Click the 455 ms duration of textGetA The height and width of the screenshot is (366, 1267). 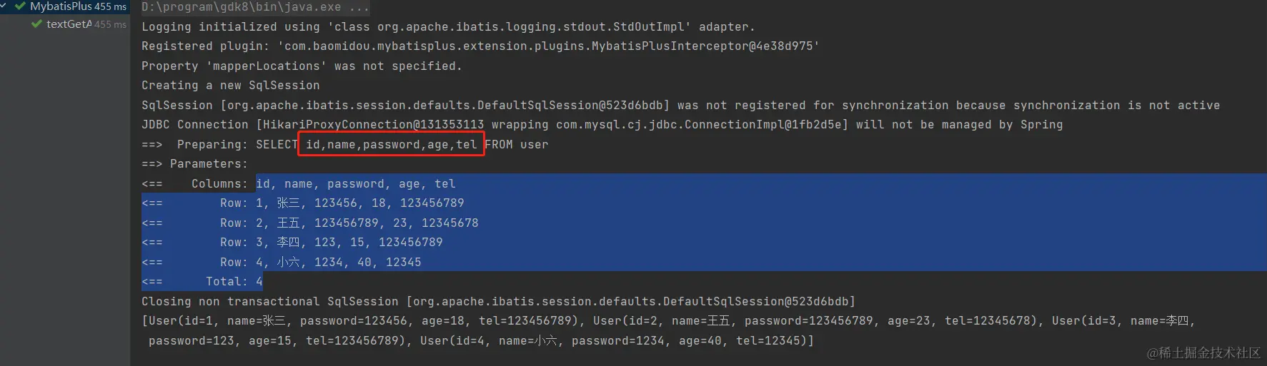pyautogui.click(x=110, y=24)
